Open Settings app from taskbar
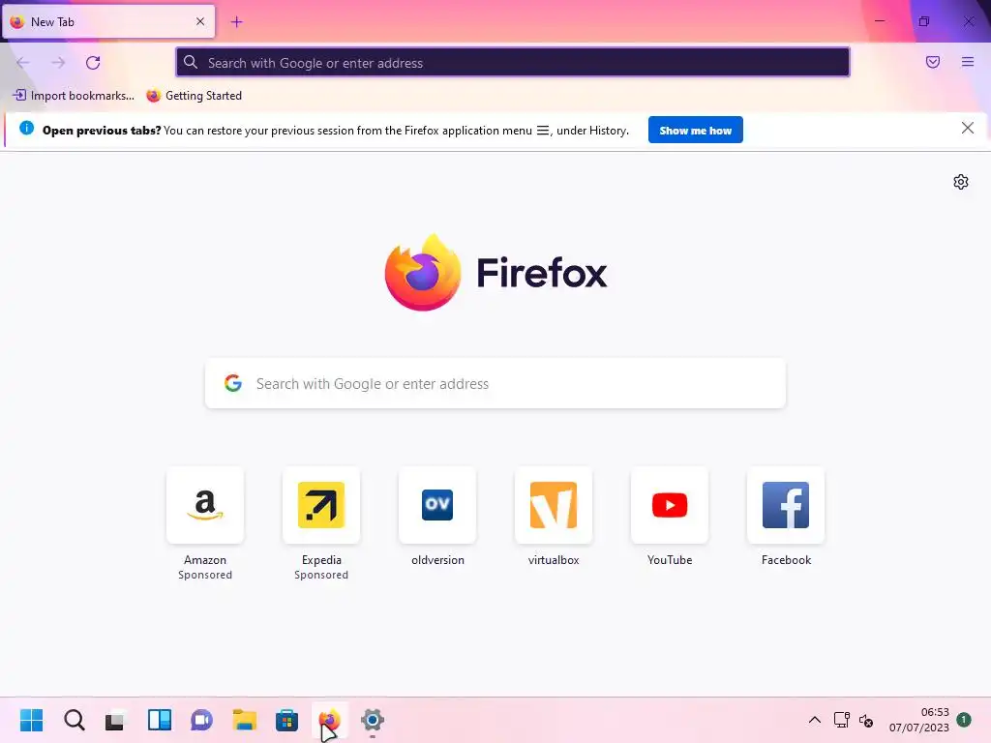The height and width of the screenshot is (743, 991). [373, 720]
